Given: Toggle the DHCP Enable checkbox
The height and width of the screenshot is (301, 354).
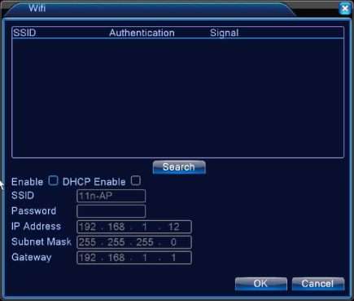Looking at the screenshot, I should [136, 180].
